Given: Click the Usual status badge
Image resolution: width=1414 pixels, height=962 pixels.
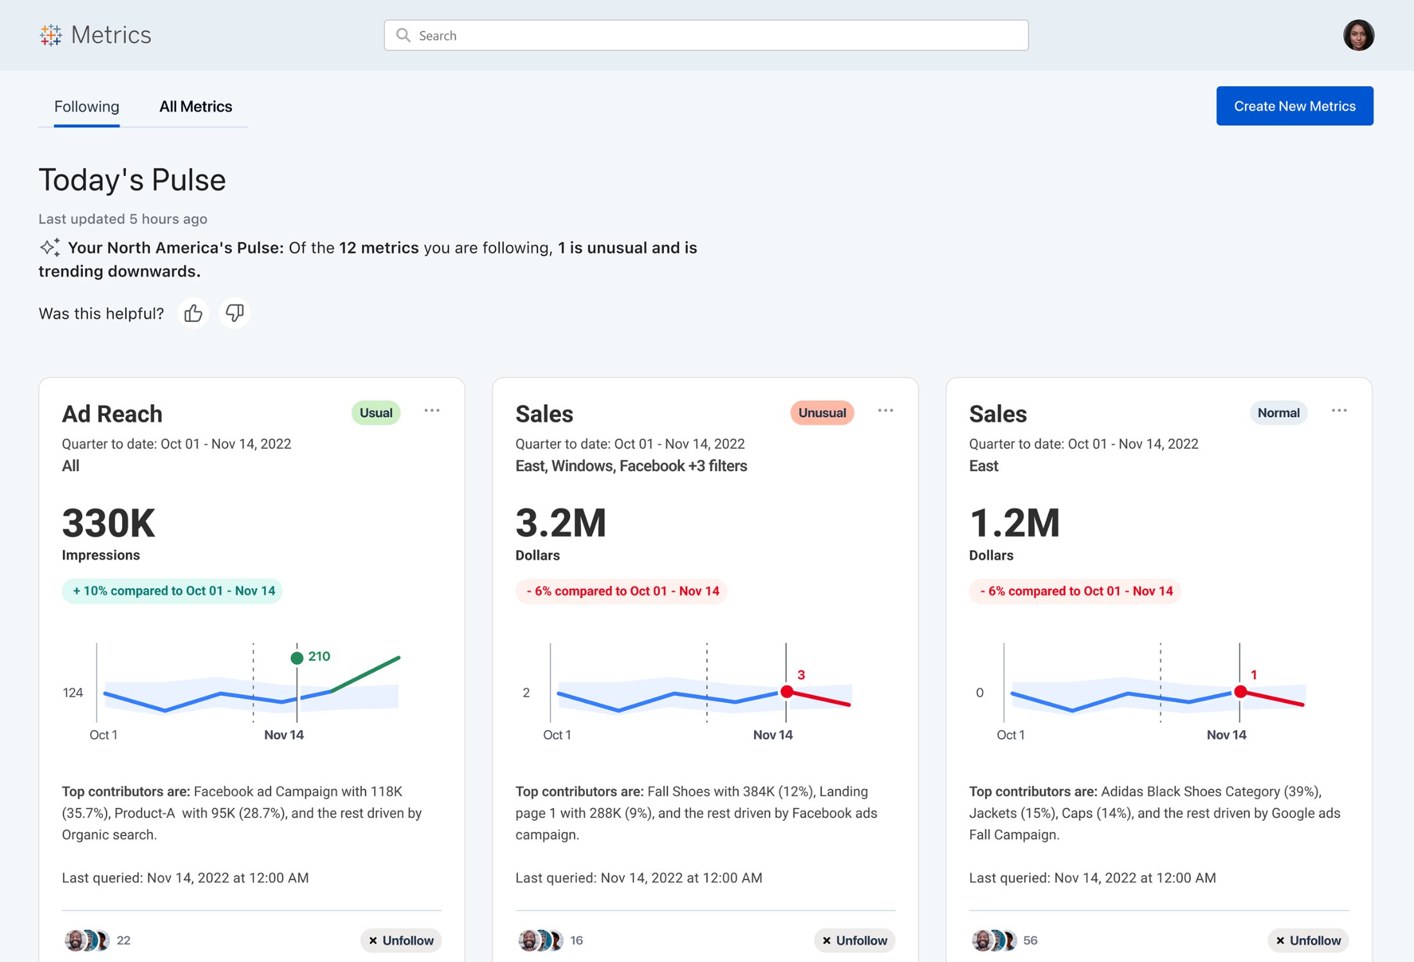Looking at the screenshot, I should click(x=376, y=413).
